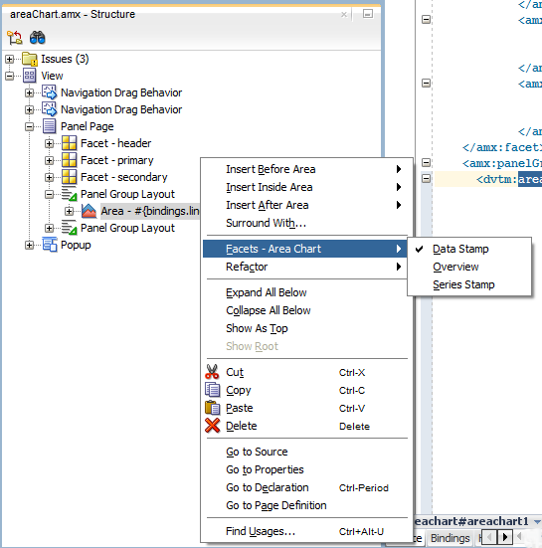Viewport: 542px width, 548px height.
Task: Collapse code fold at amx:panelGr line
Action: click(426, 162)
